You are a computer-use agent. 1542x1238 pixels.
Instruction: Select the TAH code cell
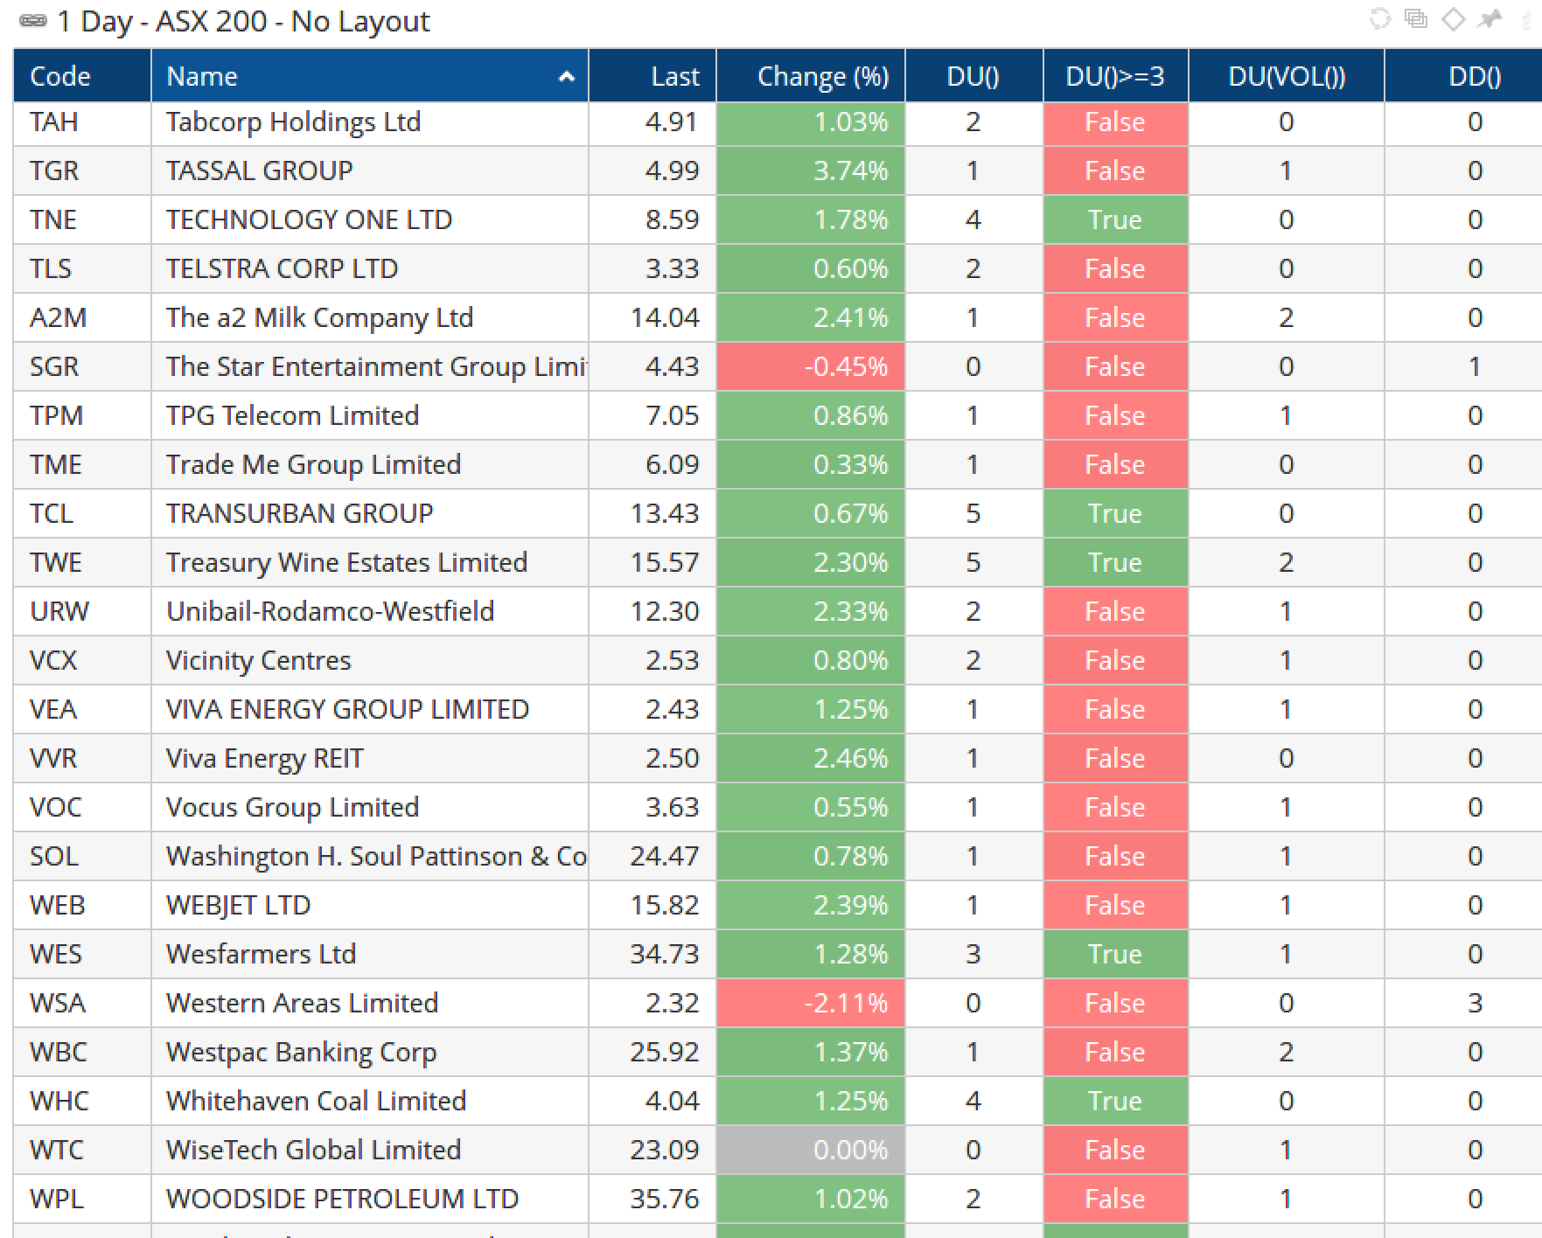click(82, 122)
